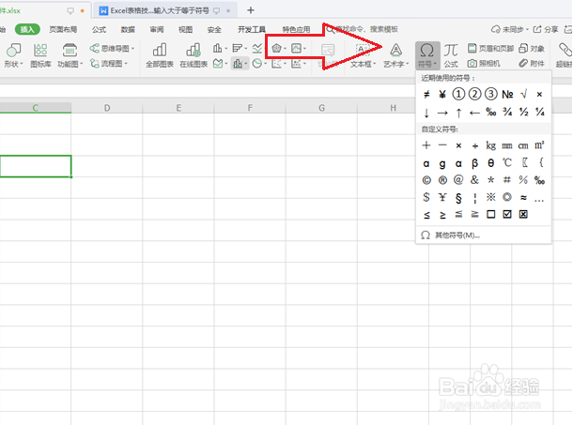573x425 pixels.
Task: Insert the ≥ greater-than-or-equal symbol
Action: tap(442, 215)
